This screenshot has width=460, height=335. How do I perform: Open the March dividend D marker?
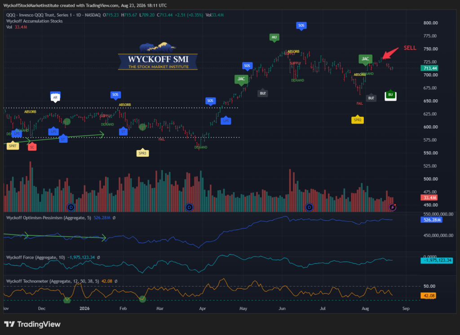pos(189,207)
